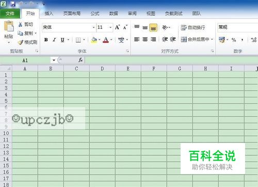Screen dimensions: 258x187
Task: Click Merge and Center (合并后居中)
Action: tap(195, 39)
